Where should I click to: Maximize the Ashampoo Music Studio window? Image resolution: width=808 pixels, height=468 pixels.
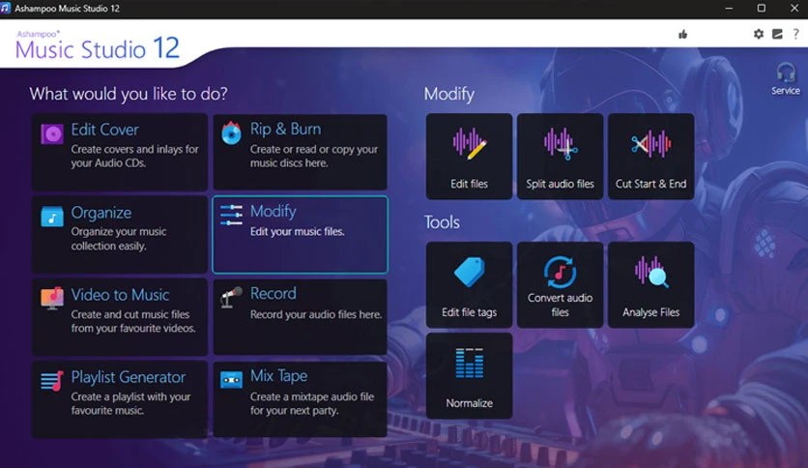761,9
